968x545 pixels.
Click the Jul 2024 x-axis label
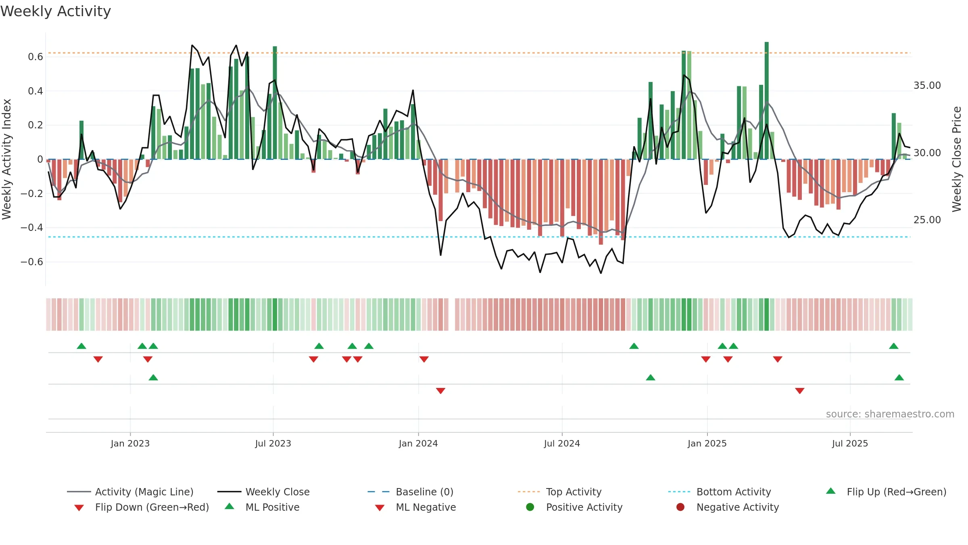pos(562,443)
